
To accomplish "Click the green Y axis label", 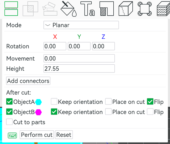I will (x=79, y=37).
